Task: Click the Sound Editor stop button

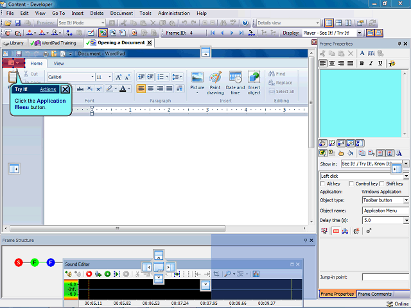Action: click(126, 274)
